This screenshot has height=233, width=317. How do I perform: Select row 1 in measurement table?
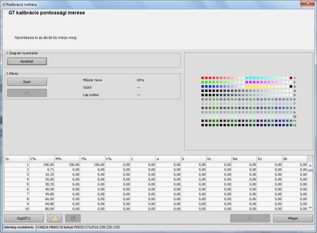(156, 164)
